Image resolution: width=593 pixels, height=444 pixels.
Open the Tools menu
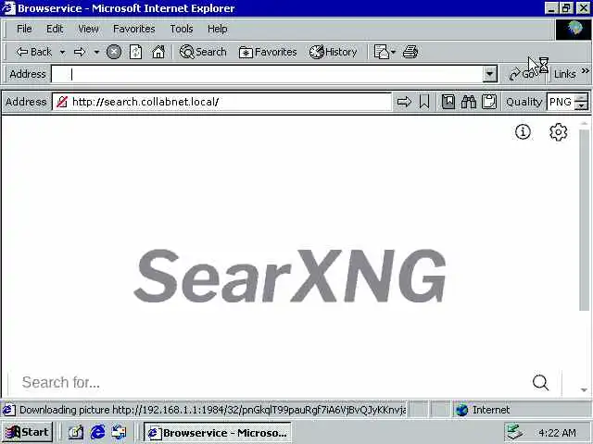(x=182, y=29)
